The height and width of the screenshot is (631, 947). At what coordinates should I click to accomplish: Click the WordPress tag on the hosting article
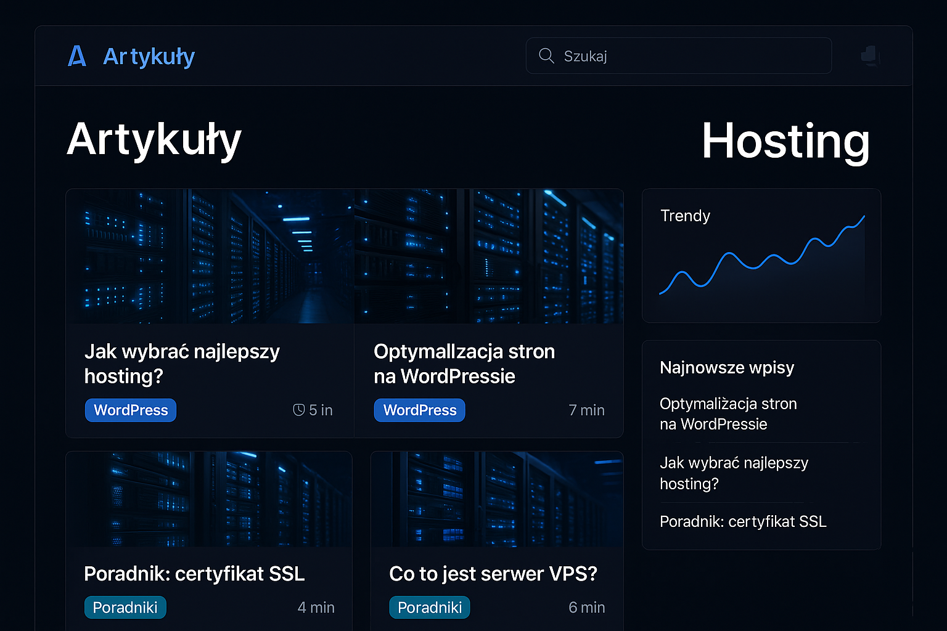[130, 410]
